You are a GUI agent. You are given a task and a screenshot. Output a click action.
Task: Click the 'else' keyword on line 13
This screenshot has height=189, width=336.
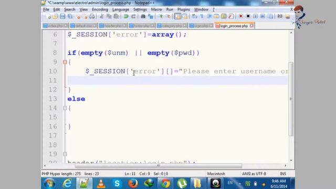pyautogui.click(x=76, y=99)
